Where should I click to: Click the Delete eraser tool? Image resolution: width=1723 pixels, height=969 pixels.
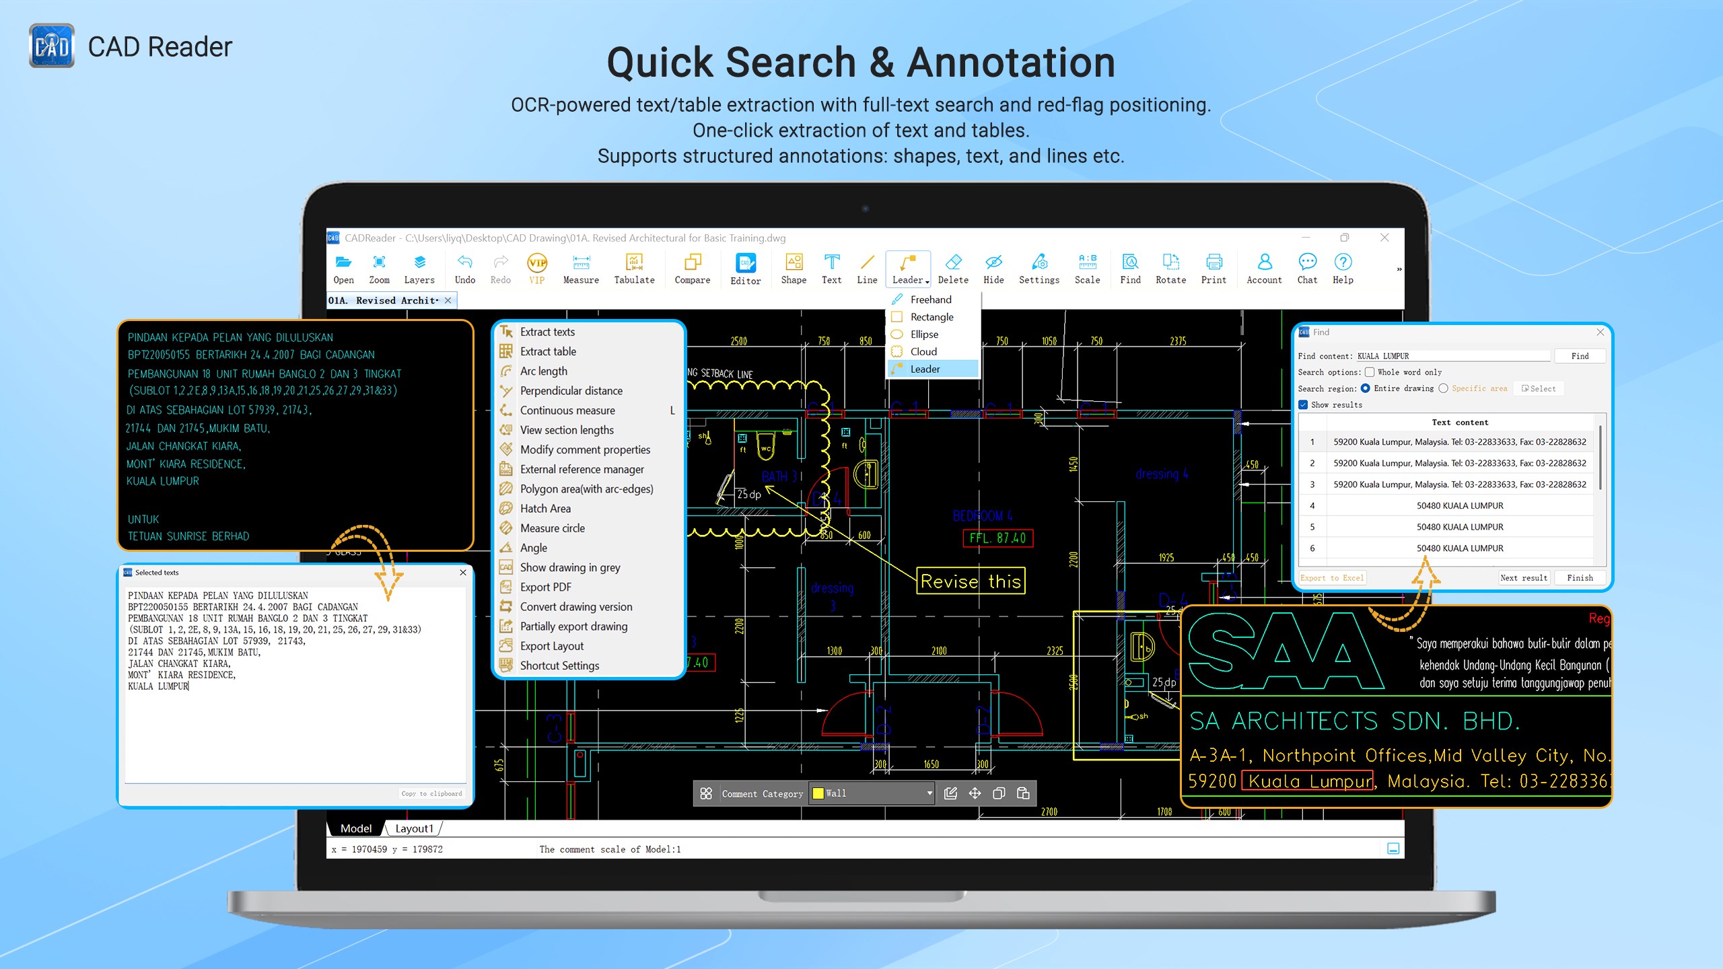[x=953, y=268]
